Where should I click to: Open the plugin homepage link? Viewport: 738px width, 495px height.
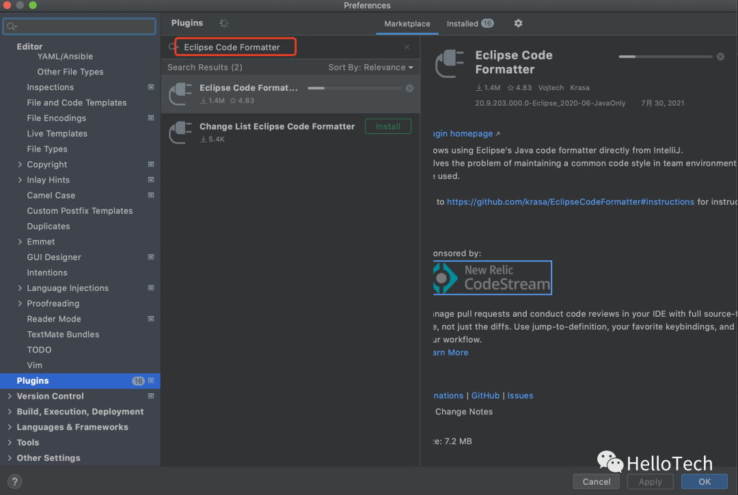[465, 134]
